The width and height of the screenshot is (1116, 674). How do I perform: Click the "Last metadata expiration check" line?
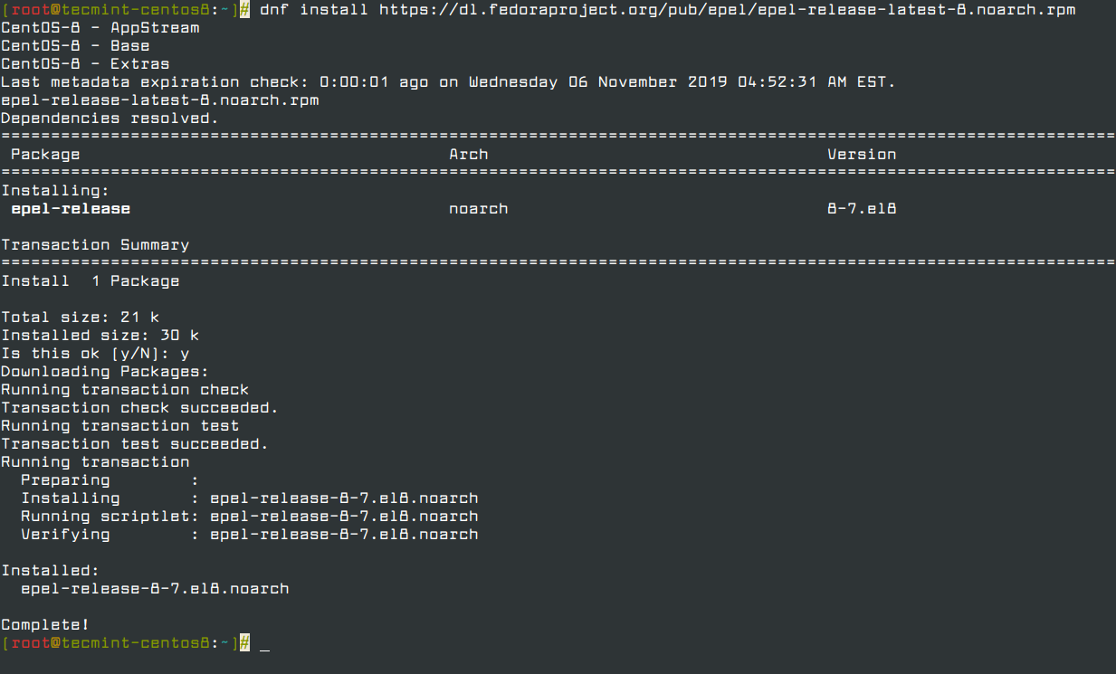point(447,82)
